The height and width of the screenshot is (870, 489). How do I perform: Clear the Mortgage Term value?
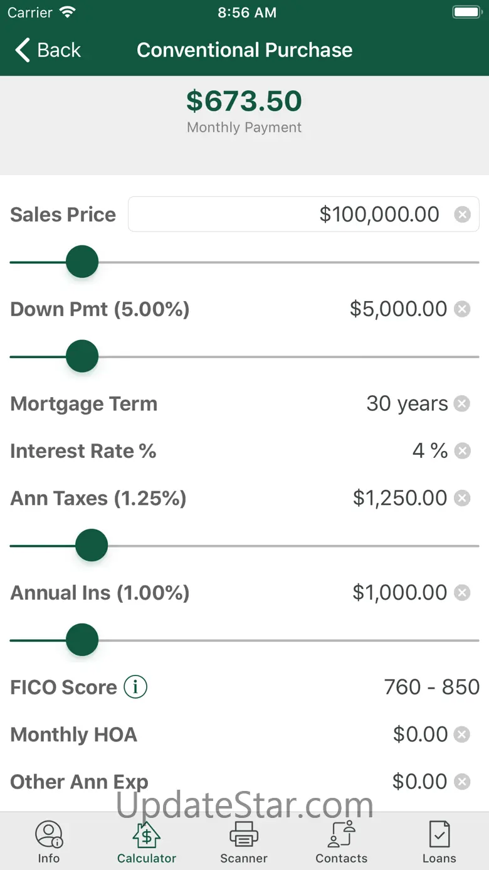click(x=462, y=403)
